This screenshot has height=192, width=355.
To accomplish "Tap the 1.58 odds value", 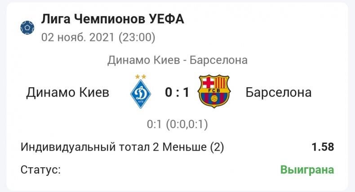I will click(323, 147).
